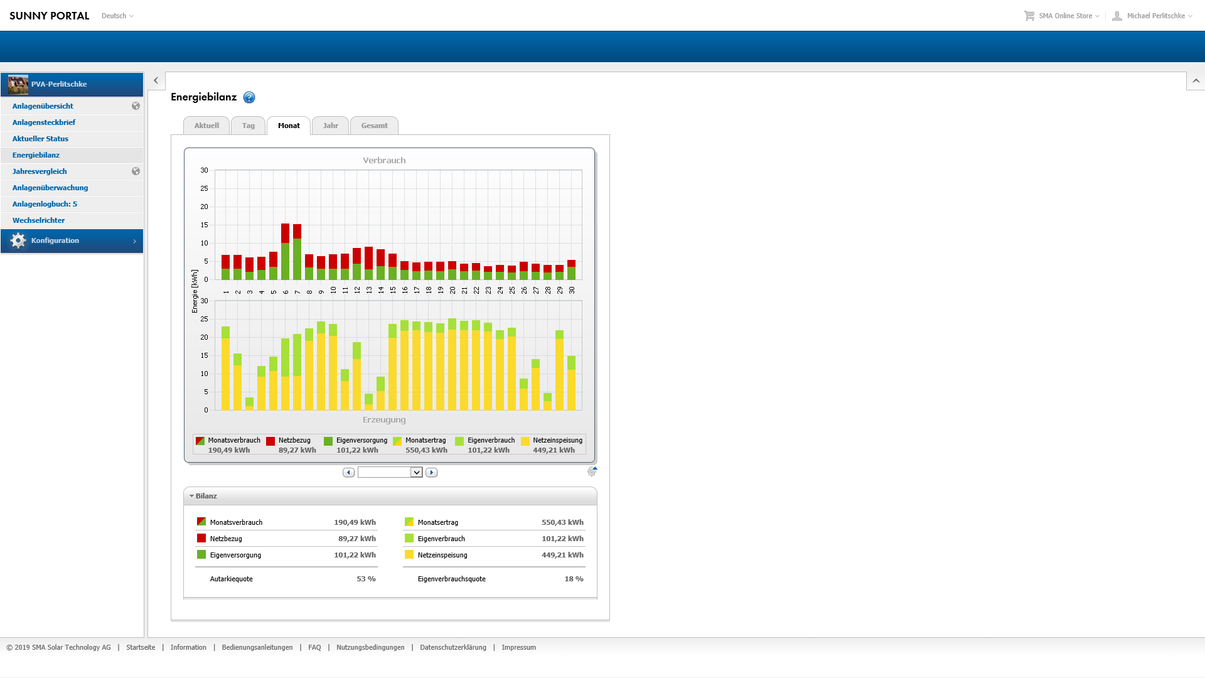Open the Energiebilanz help icon
This screenshot has width=1205, height=678.
coord(249,97)
